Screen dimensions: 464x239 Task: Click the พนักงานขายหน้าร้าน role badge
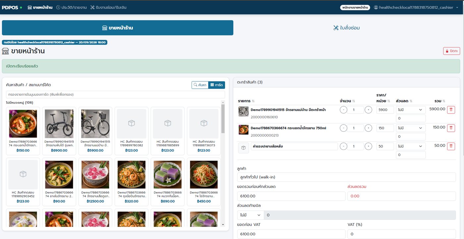pos(355,7)
